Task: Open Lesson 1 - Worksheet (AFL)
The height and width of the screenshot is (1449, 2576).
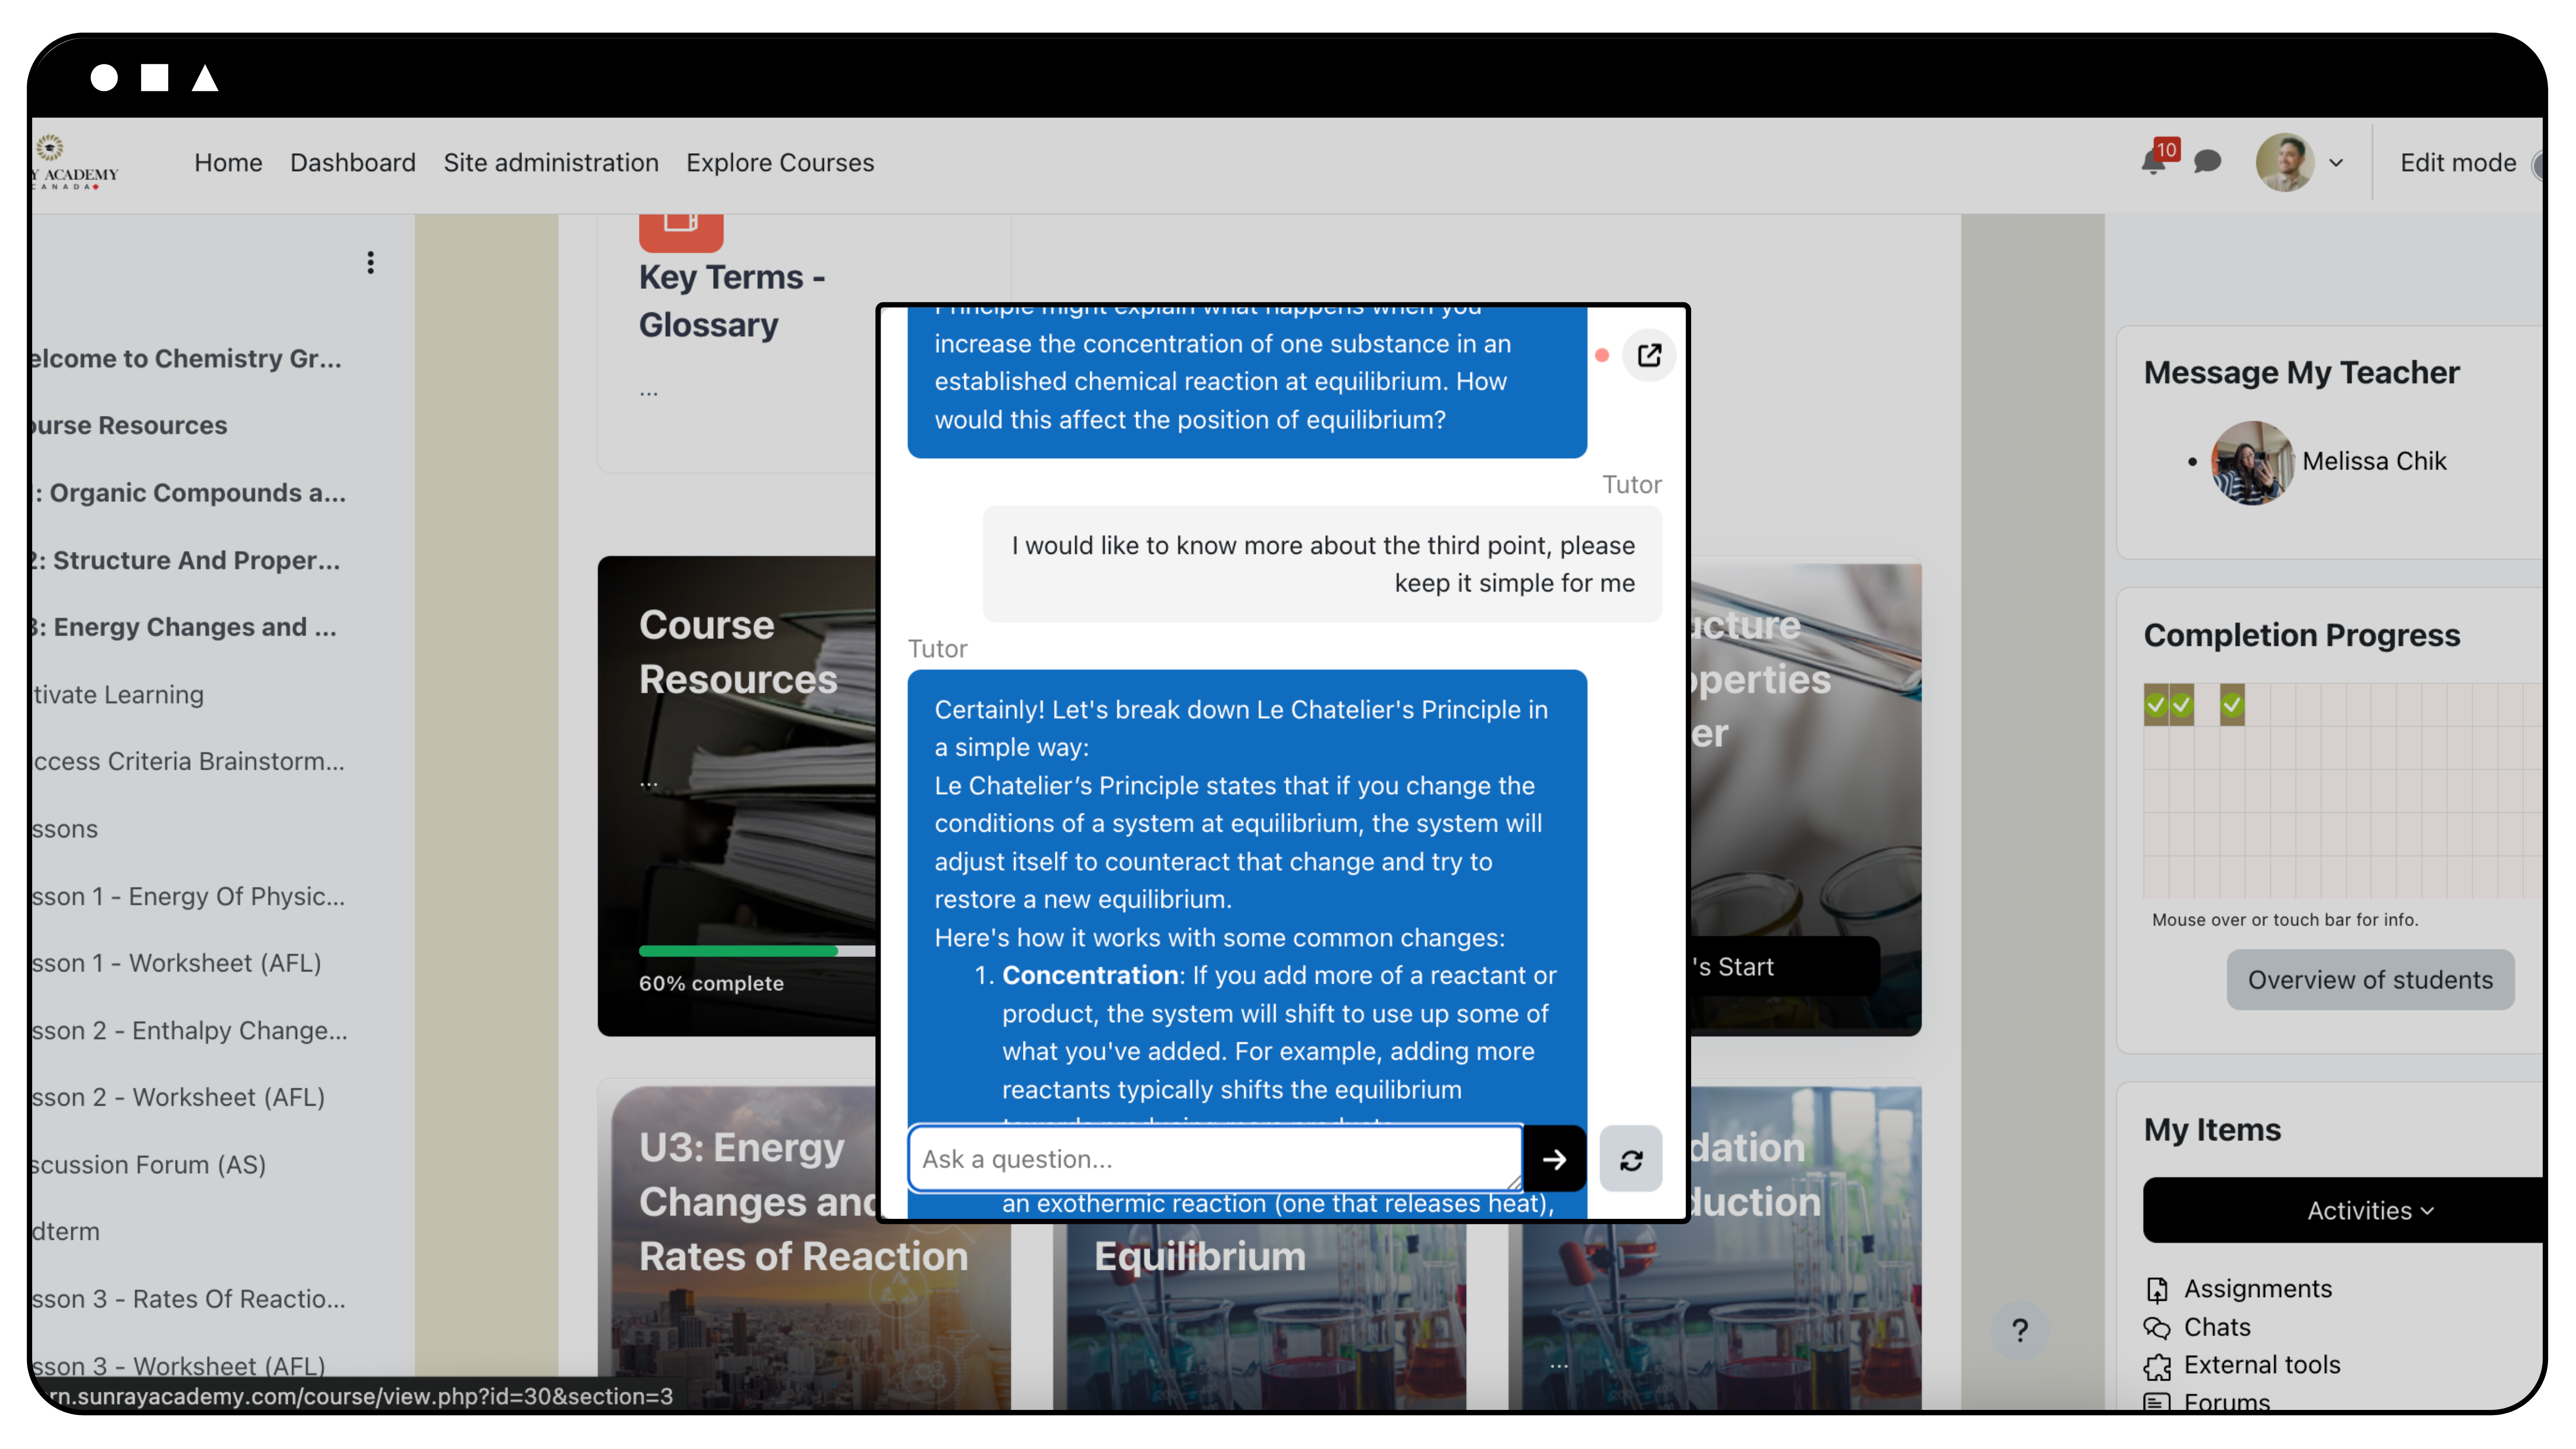Action: [x=176, y=962]
